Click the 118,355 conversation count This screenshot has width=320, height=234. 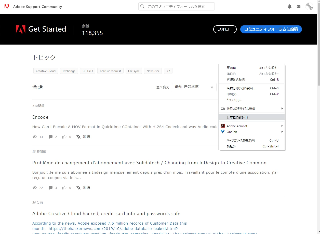tap(92, 33)
